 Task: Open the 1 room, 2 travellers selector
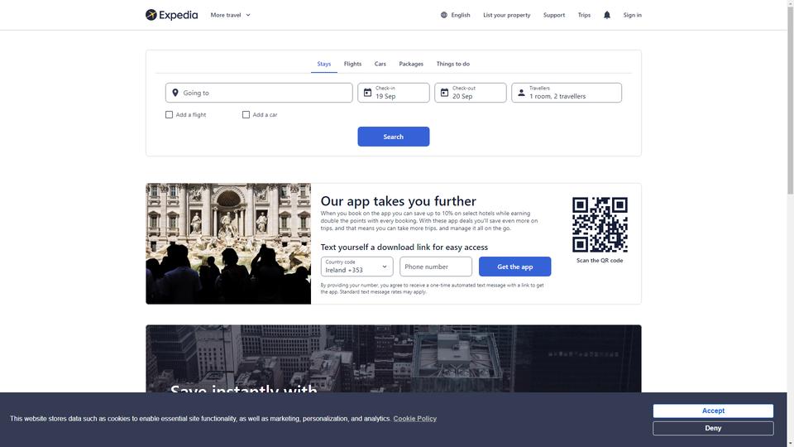pos(567,93)
